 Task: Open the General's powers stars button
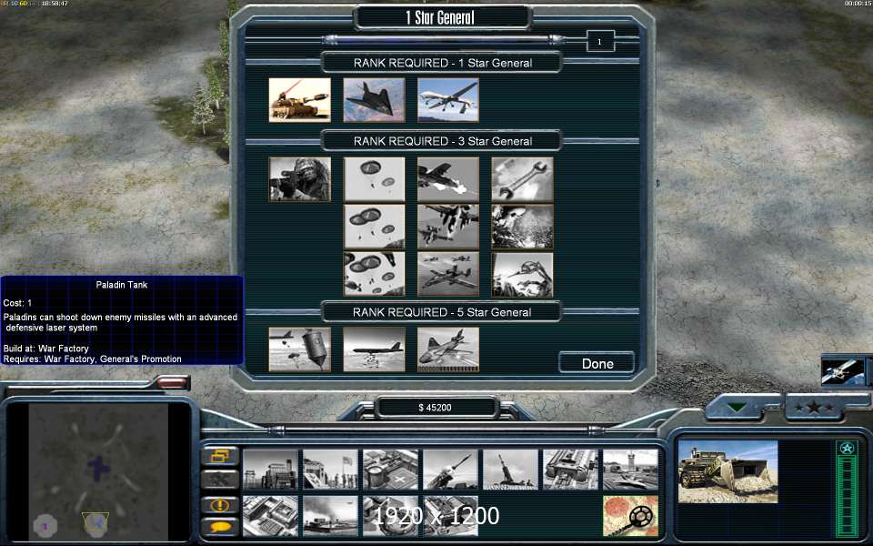814,408
